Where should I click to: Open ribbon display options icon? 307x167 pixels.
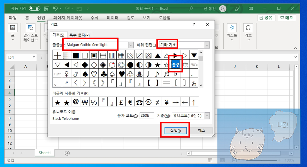(x=251, y=8)
